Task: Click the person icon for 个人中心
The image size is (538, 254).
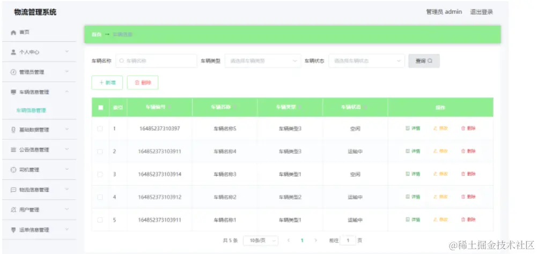Action: [13, 52]
